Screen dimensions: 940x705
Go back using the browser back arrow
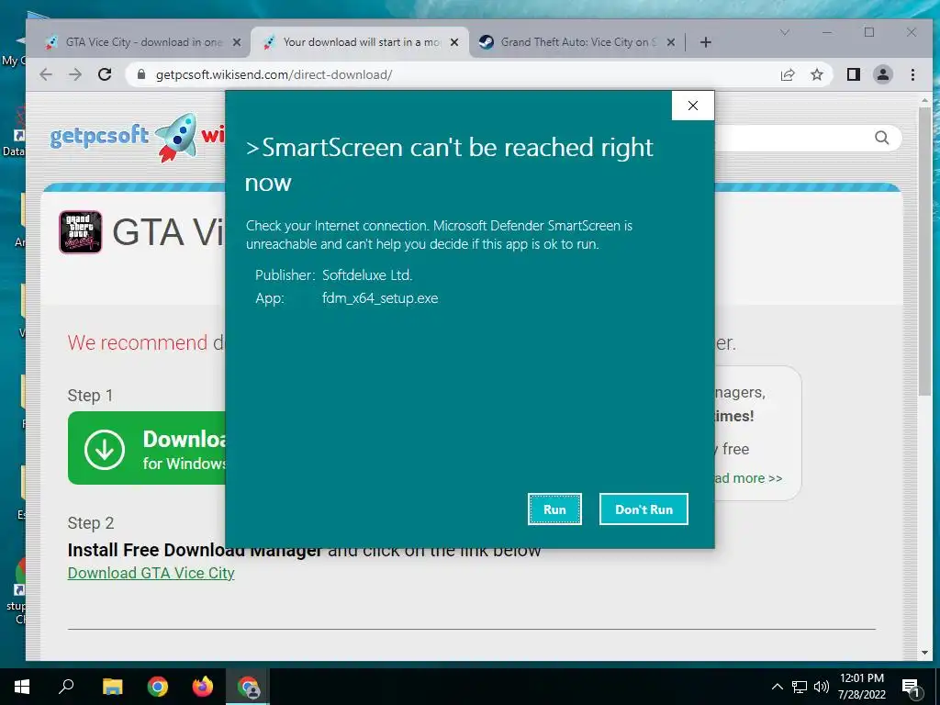click(46, 74)
